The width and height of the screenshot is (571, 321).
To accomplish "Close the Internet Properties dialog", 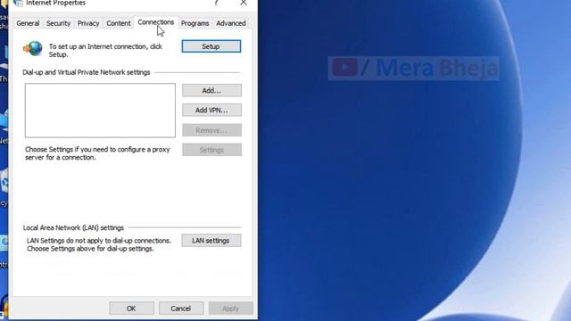I will click(x=244, y=3).
